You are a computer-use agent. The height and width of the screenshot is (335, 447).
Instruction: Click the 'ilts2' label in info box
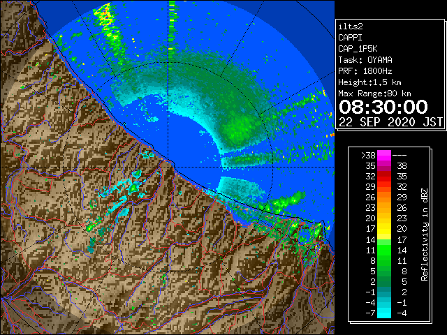tap(351, 27)
